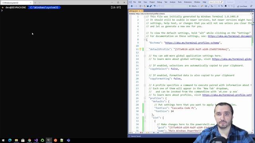This screenshot has height=143, width=255.
Task: Click the Save icon in Visual Studio toolbar
Action: (148, 6)
